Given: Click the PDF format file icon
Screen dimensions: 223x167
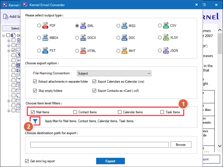Looking at the screenshot, I should (x=45, y=26).
